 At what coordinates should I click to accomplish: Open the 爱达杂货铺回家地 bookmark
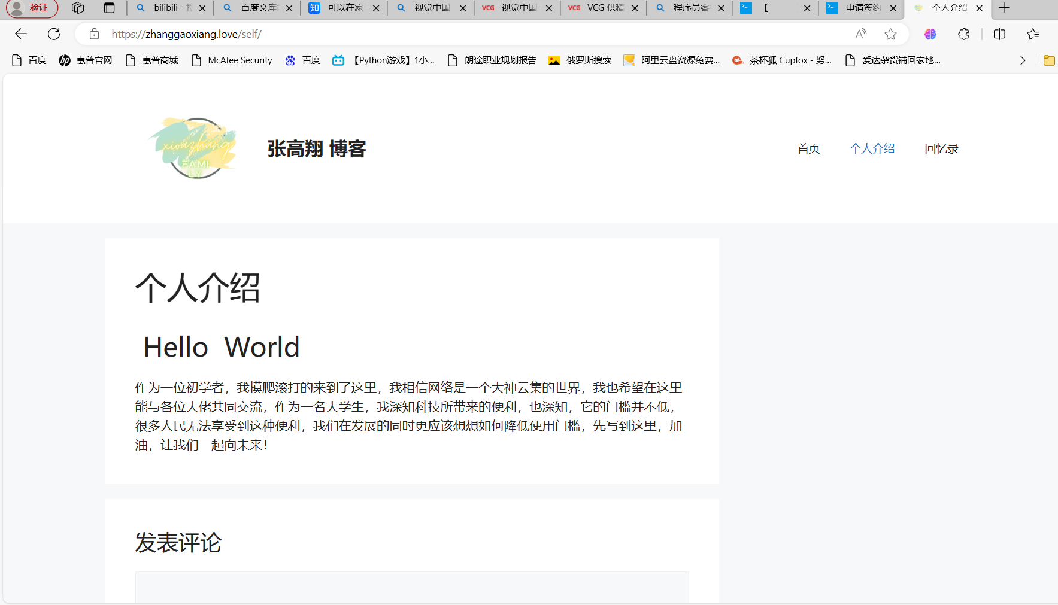coord(893,60)
